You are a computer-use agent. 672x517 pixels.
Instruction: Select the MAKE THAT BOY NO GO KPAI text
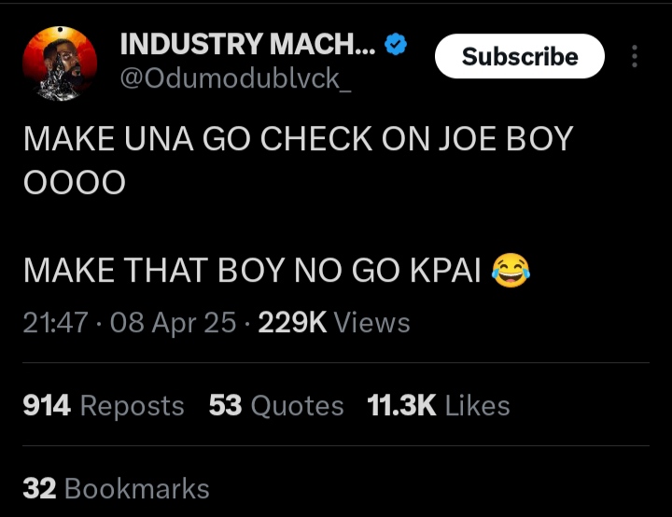pos(252,272)
